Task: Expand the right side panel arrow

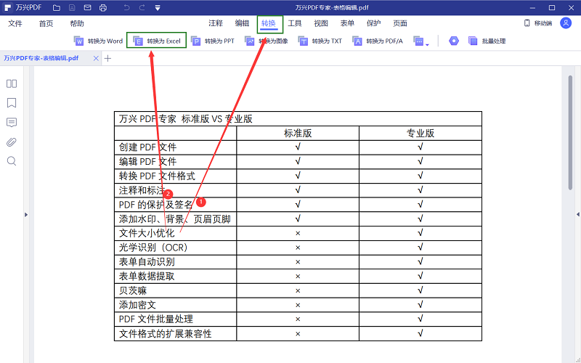Action: [x=577, y=214]
